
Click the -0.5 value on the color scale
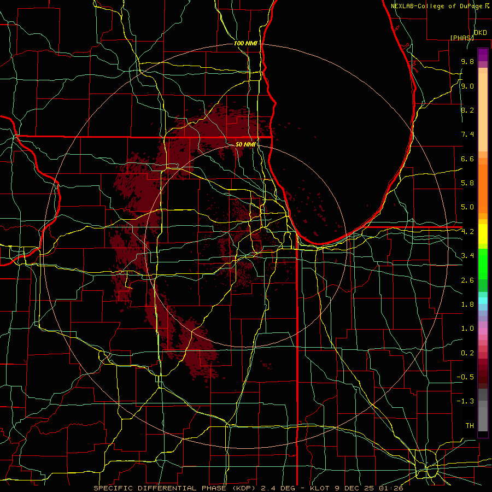pyautogui.click(x=465, y=377)
